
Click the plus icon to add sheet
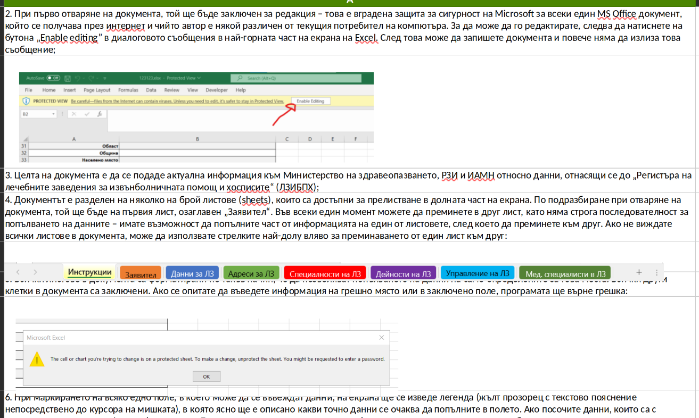point(639,272)
